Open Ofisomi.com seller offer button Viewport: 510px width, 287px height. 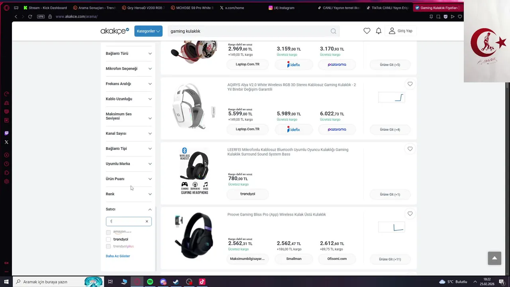pyautogui.click(x=337, y=259)
